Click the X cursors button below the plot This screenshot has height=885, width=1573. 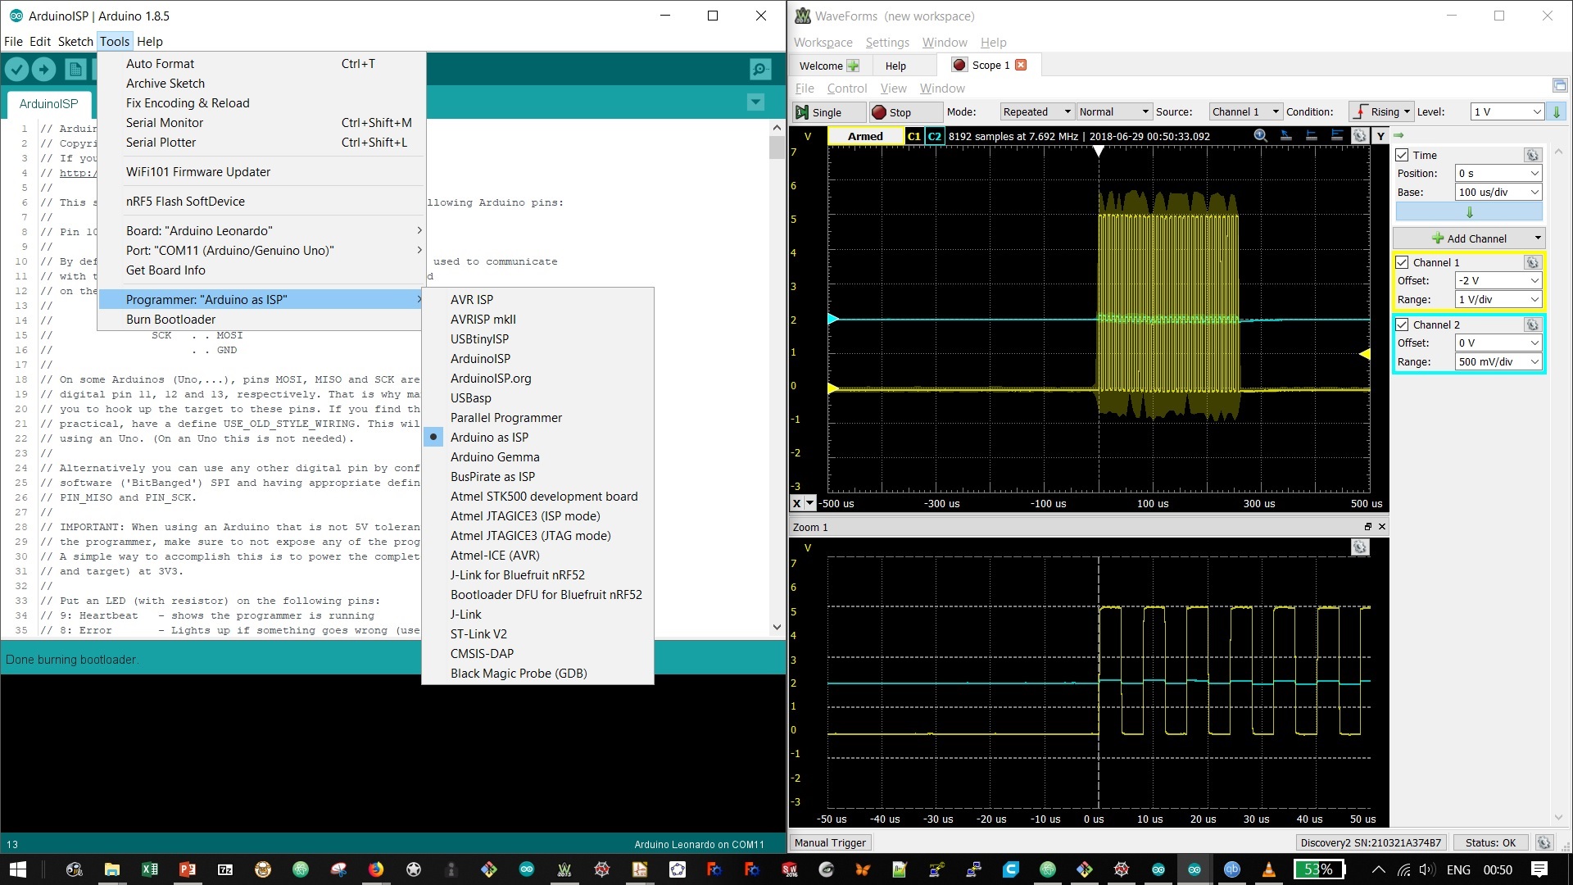[x=797, y=503]
